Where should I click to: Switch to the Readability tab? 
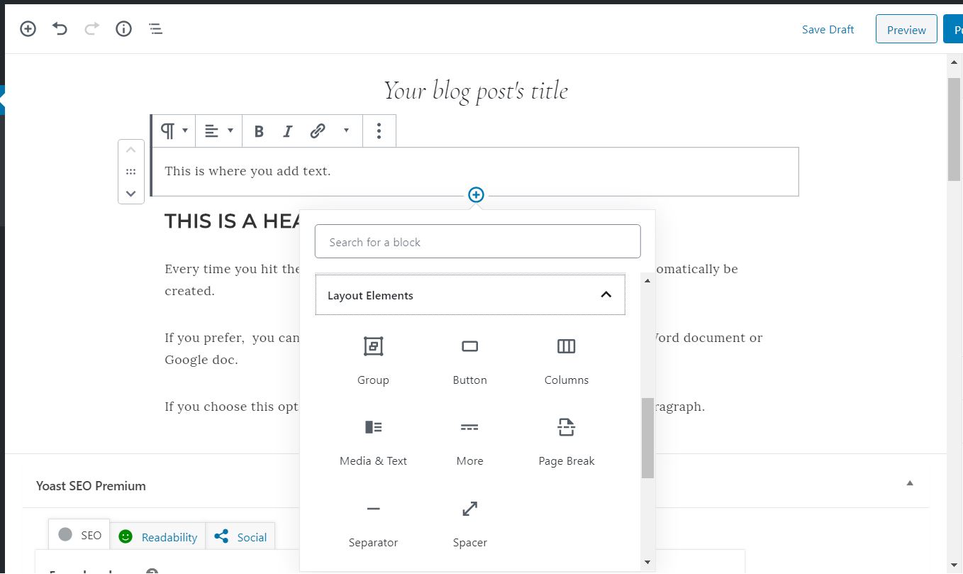pyautogui.click(x=157, y=537)
